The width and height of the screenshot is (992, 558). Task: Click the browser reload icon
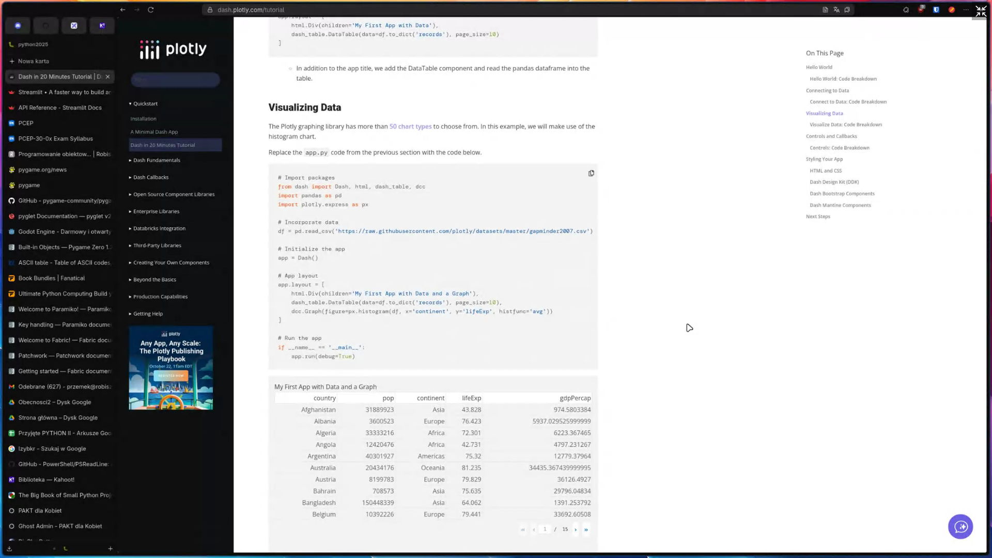[151, 10]
